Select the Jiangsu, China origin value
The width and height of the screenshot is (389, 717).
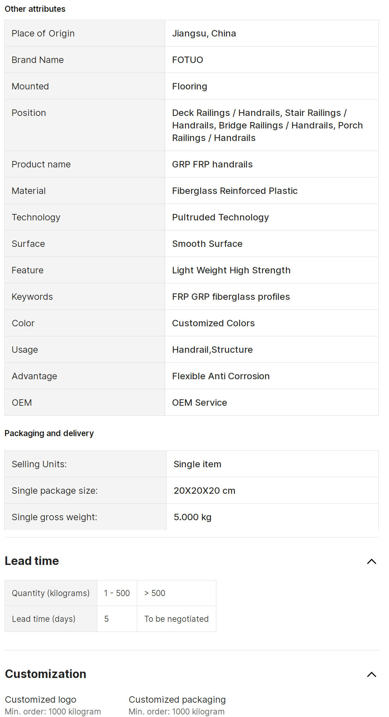coord(204,33)
